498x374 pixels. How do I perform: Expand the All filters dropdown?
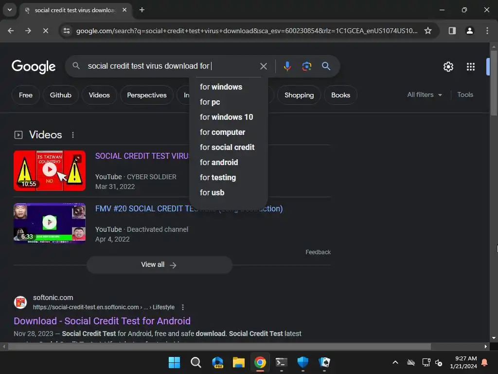424,95
